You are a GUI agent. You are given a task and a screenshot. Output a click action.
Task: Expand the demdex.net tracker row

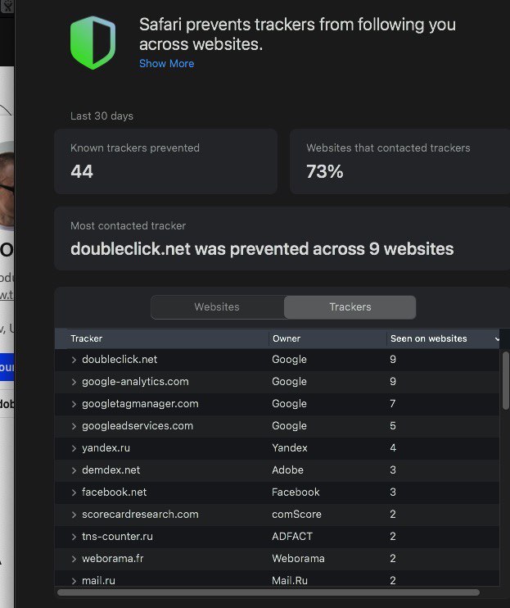(74, 470)
